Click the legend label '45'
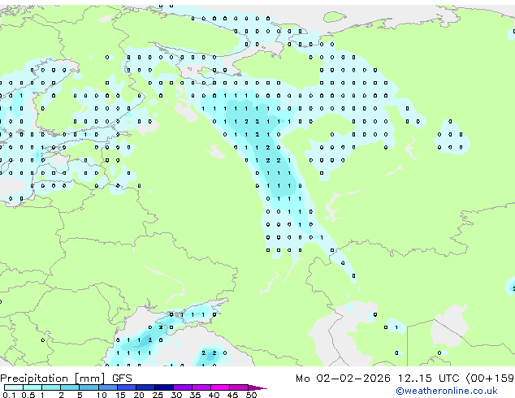The width and height of the screenshot is (515, 398). (232, 395)
